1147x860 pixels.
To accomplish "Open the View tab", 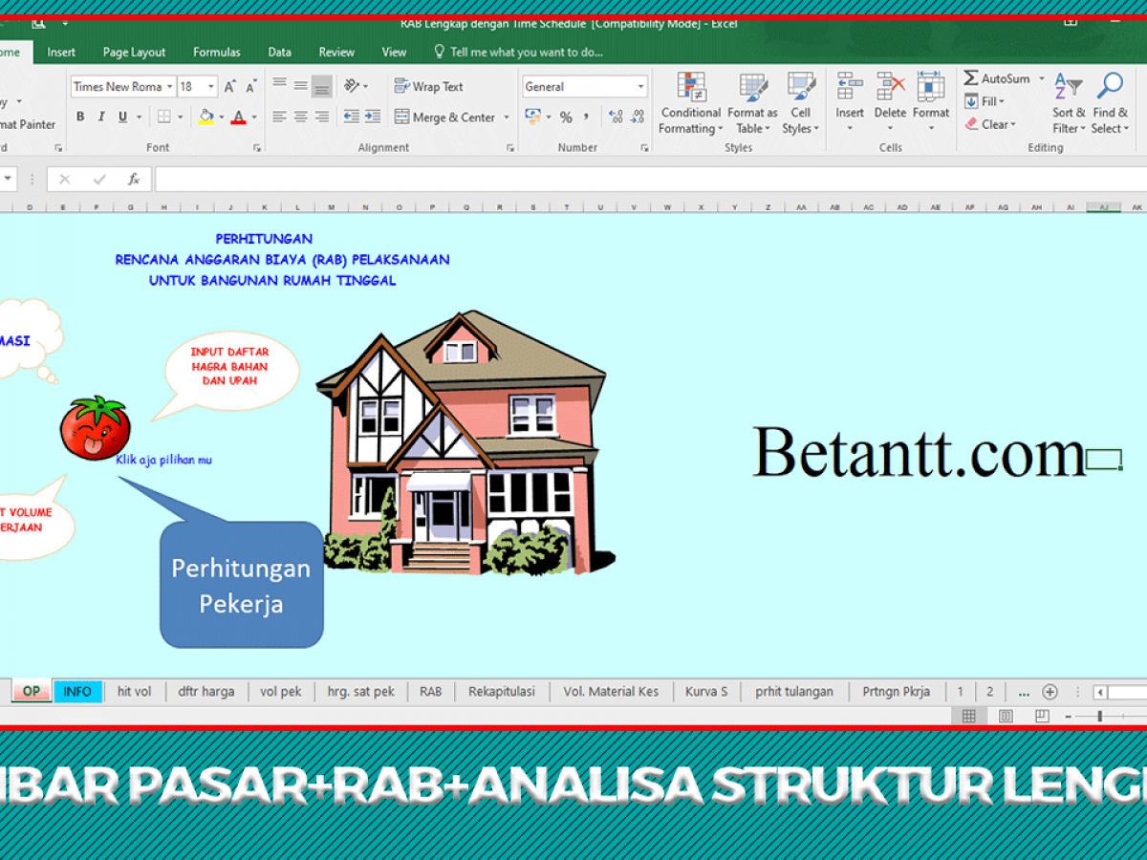I will pyautogui.click(x=394, y=53).
